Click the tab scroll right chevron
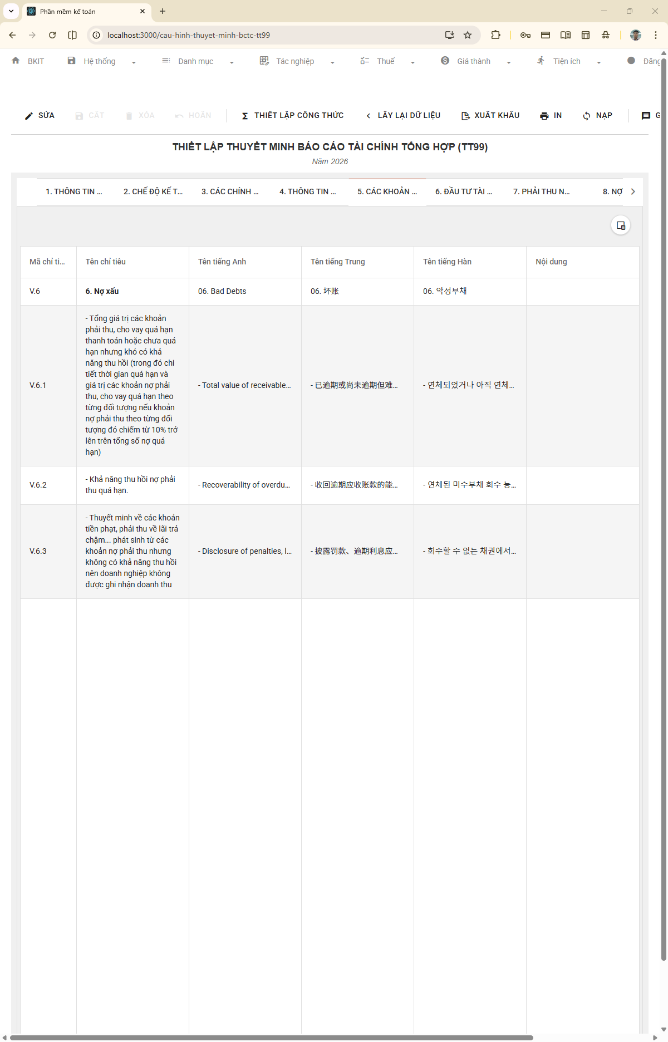The width and height of the screenshot is (668, 1042). coord(633,191)
